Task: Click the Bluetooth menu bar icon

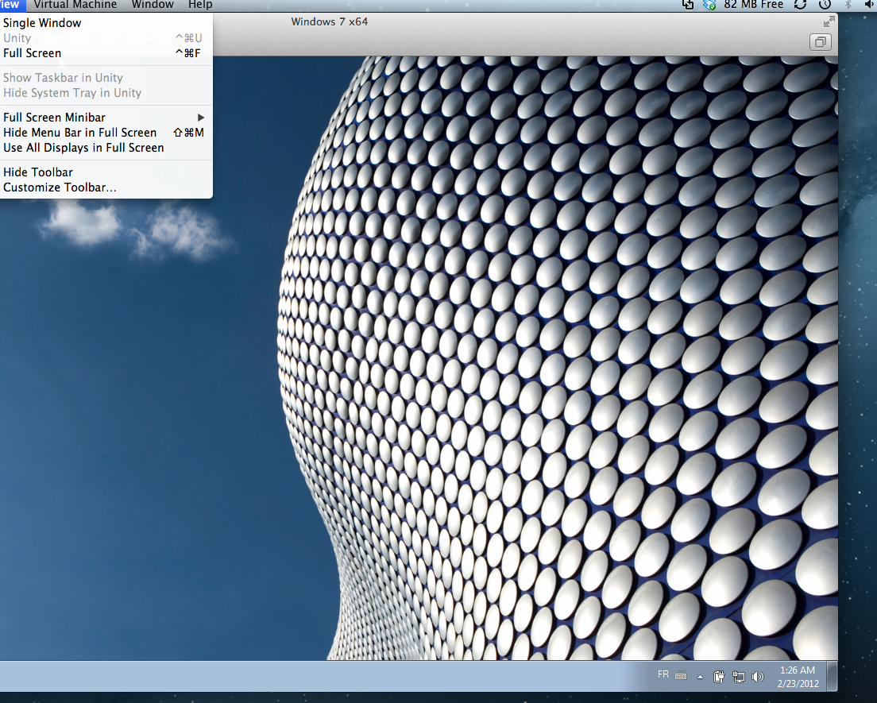Action: tap(848, 5)
